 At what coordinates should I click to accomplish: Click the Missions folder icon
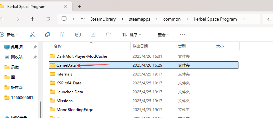coord(52,101)
